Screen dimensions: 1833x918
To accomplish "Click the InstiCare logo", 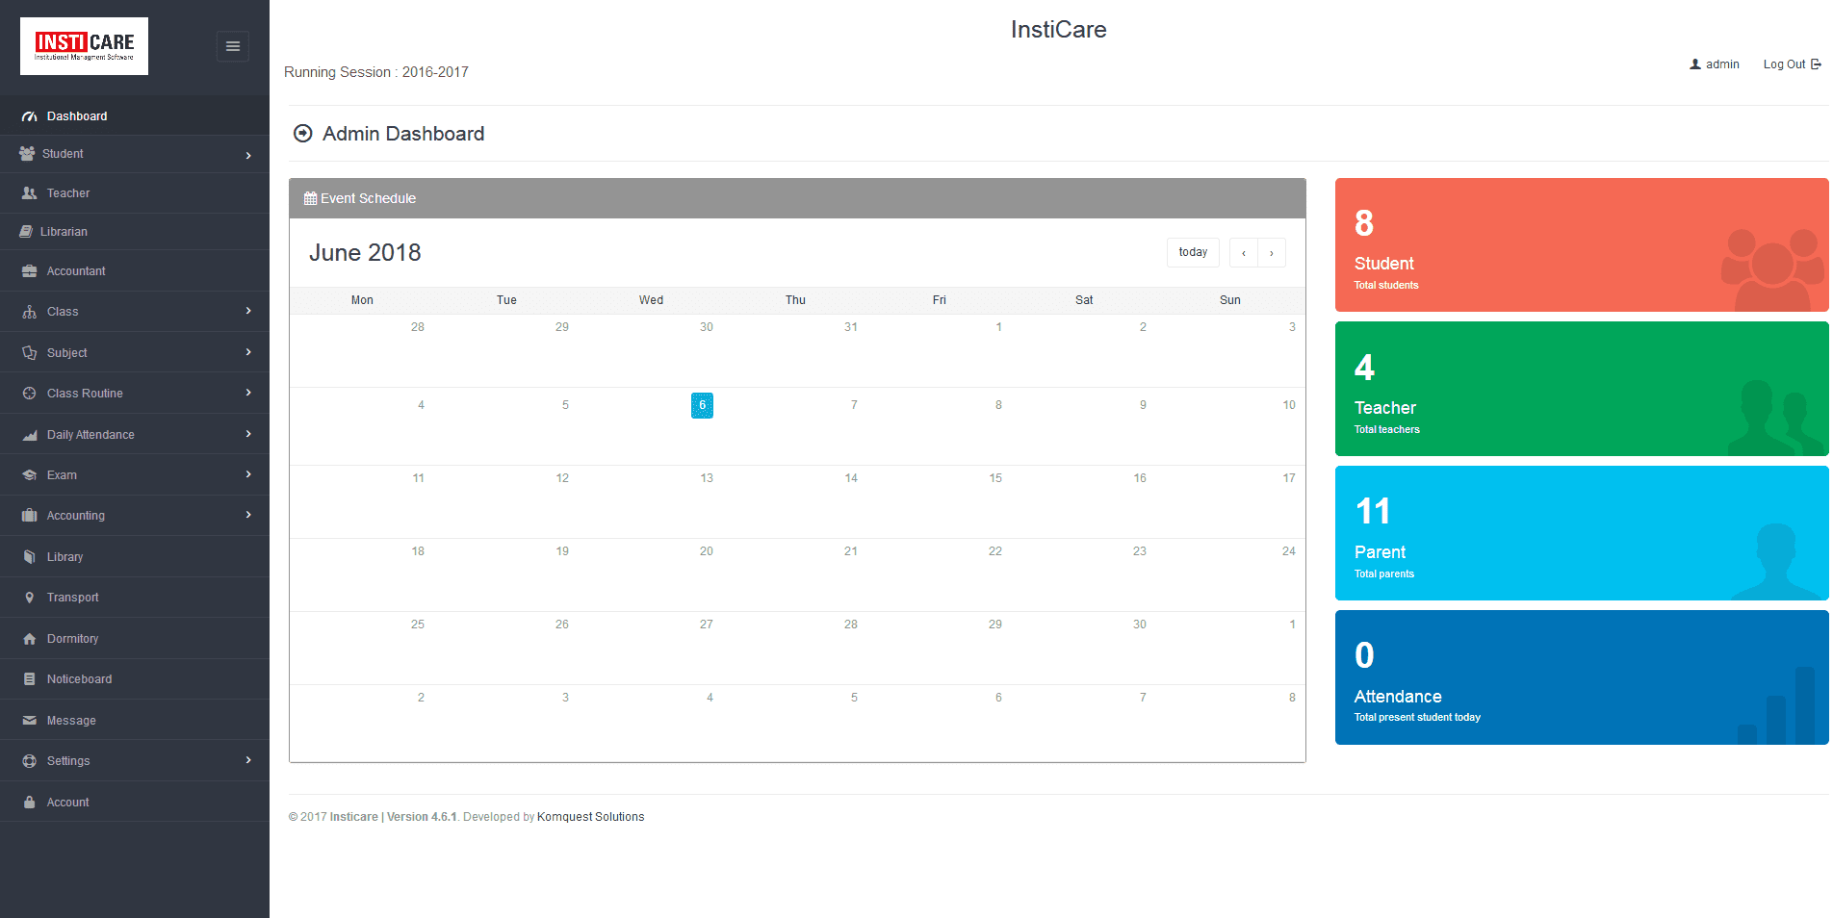I will (x=85, y=46).
